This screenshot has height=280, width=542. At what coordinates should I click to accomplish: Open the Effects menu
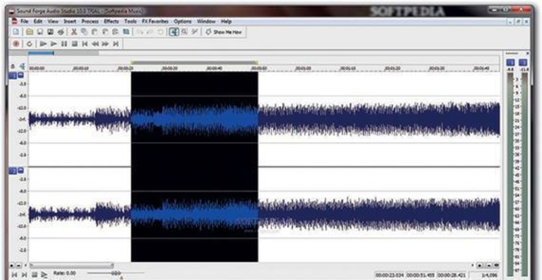tap(111, 22)
